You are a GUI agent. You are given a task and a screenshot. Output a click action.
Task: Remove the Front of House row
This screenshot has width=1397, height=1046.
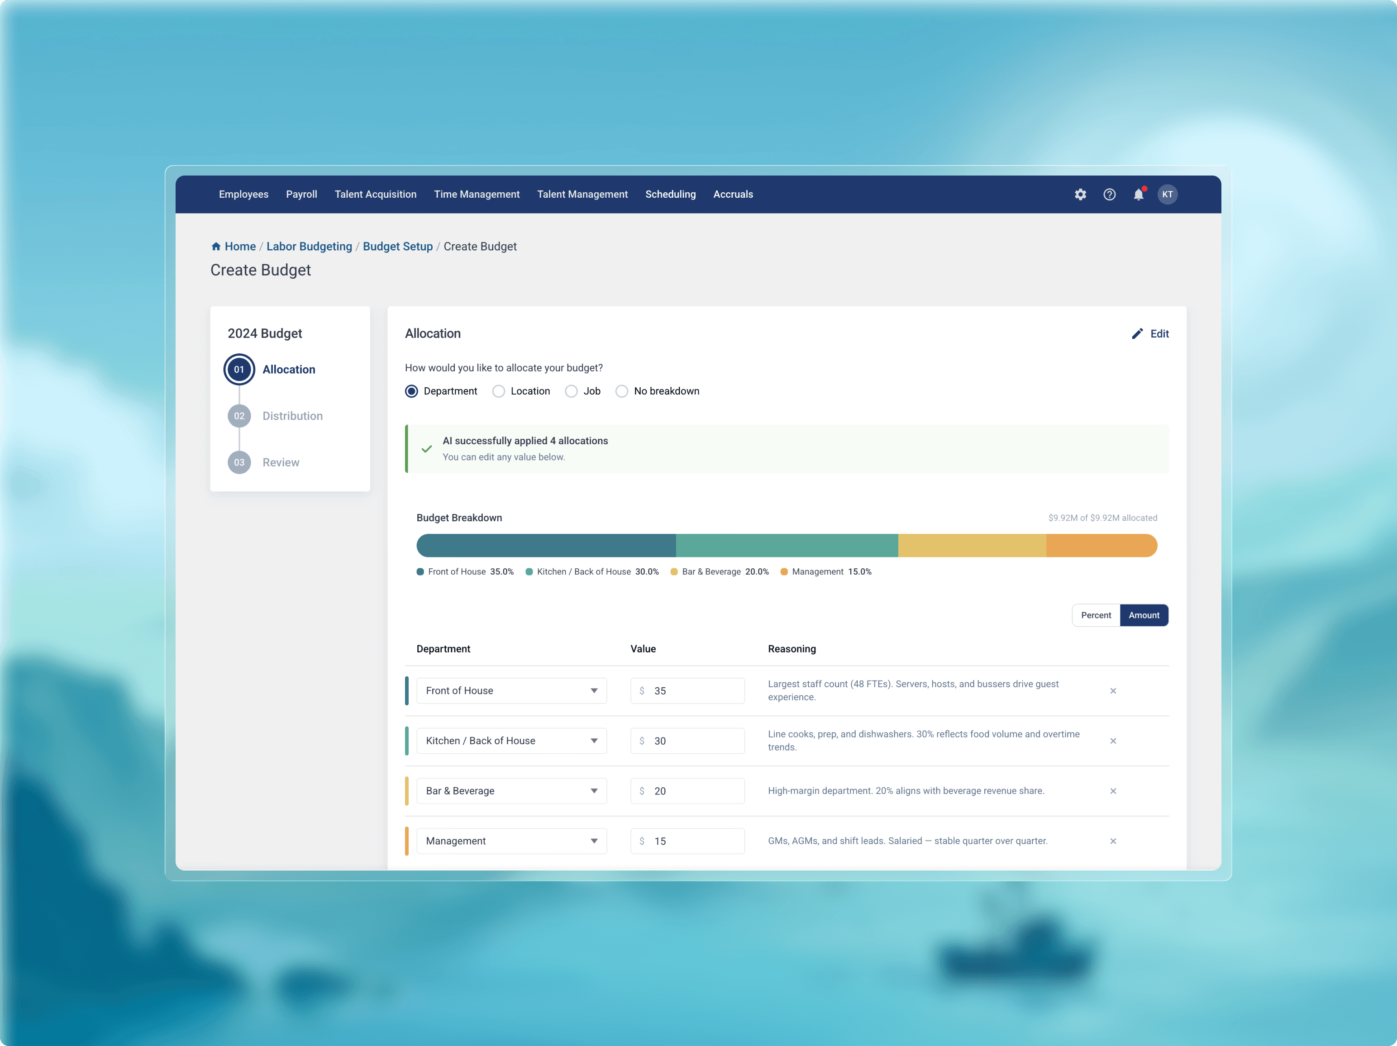click(1113, 690)
